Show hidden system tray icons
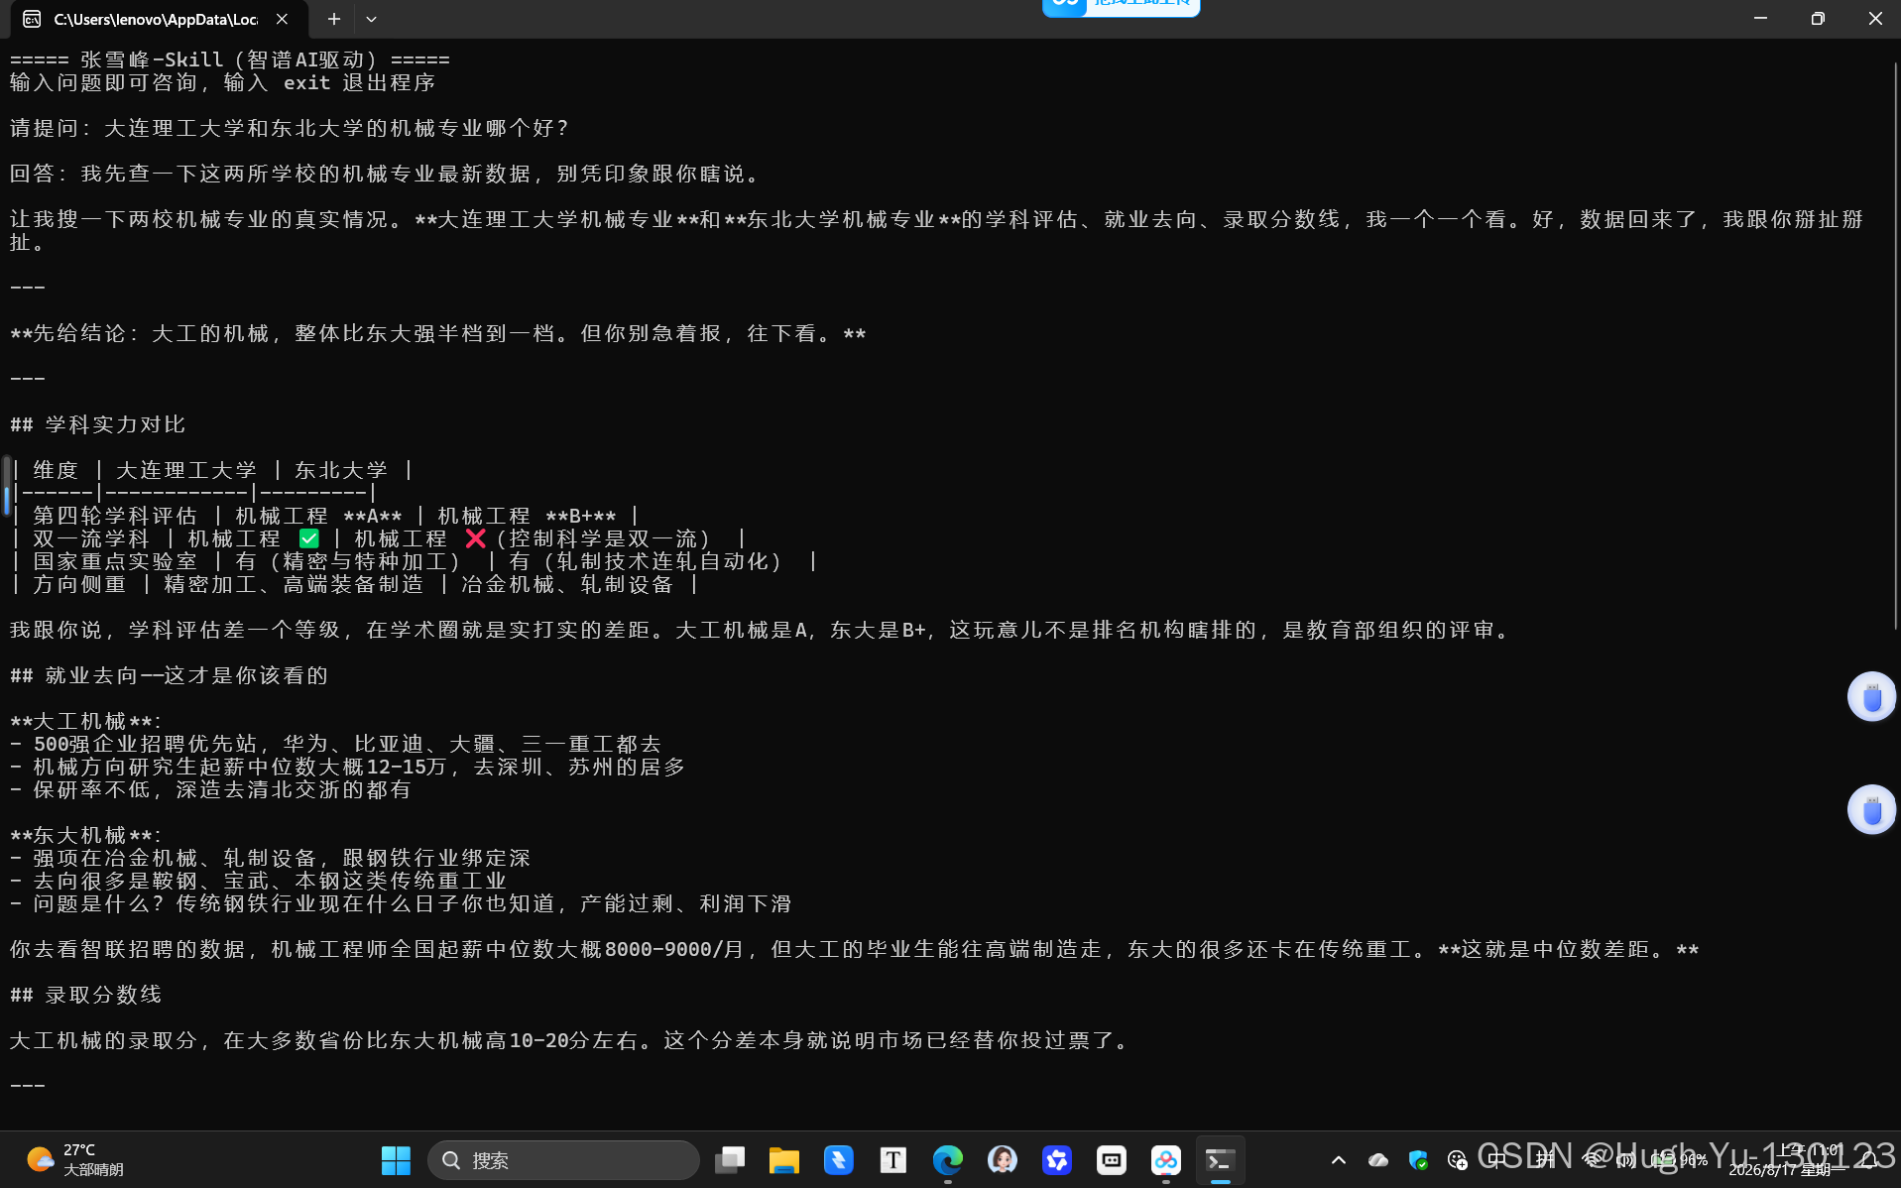This screenshot has height=1188, width=1901. tap(1338, 1160)
